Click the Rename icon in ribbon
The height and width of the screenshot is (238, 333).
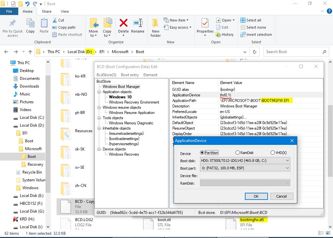pyautogui.click(x=138, y=23)
